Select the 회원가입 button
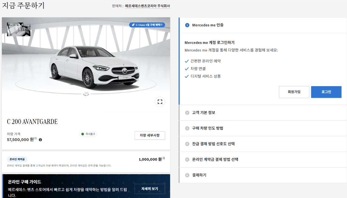The width and height of the screenshot is (347, 198). [x=294, y=92]
